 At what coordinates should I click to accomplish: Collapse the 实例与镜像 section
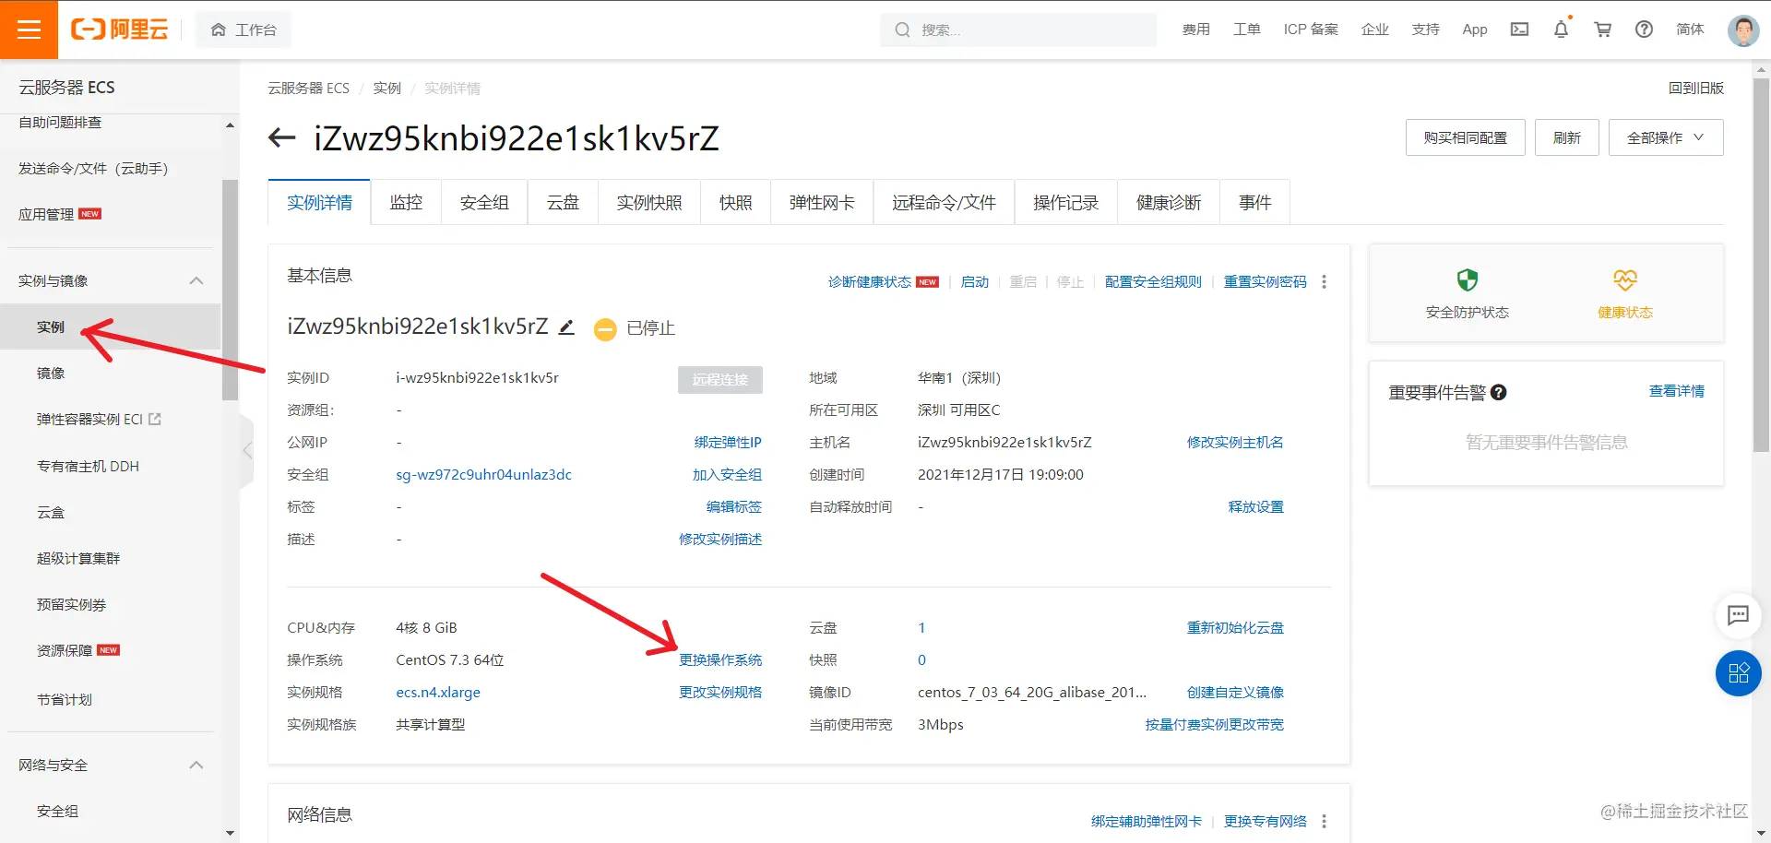(196, 280)
